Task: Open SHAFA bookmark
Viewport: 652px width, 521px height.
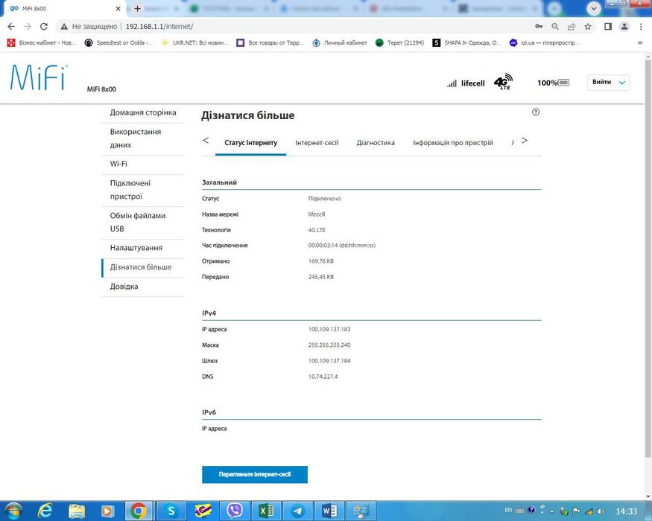Action: tap(466, 42)
